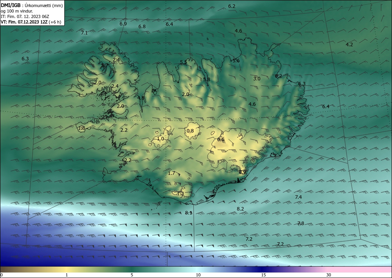This screenshot has height=278, width=392.
Task: Click the 0.6 value on Vatnajökull glacier
Action: click(x=221, y=140)
